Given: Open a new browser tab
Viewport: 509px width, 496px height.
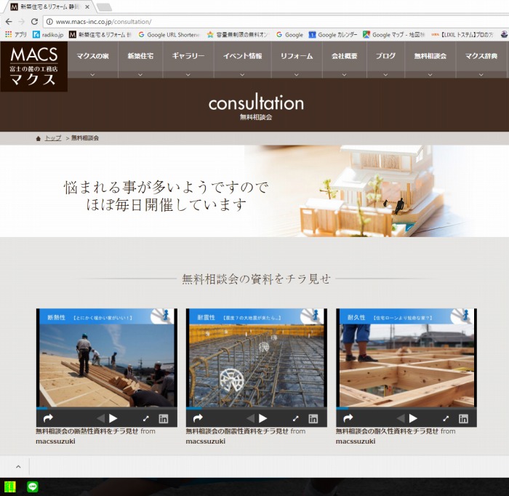Looking at the screenshot, I should tap(104, 7).
